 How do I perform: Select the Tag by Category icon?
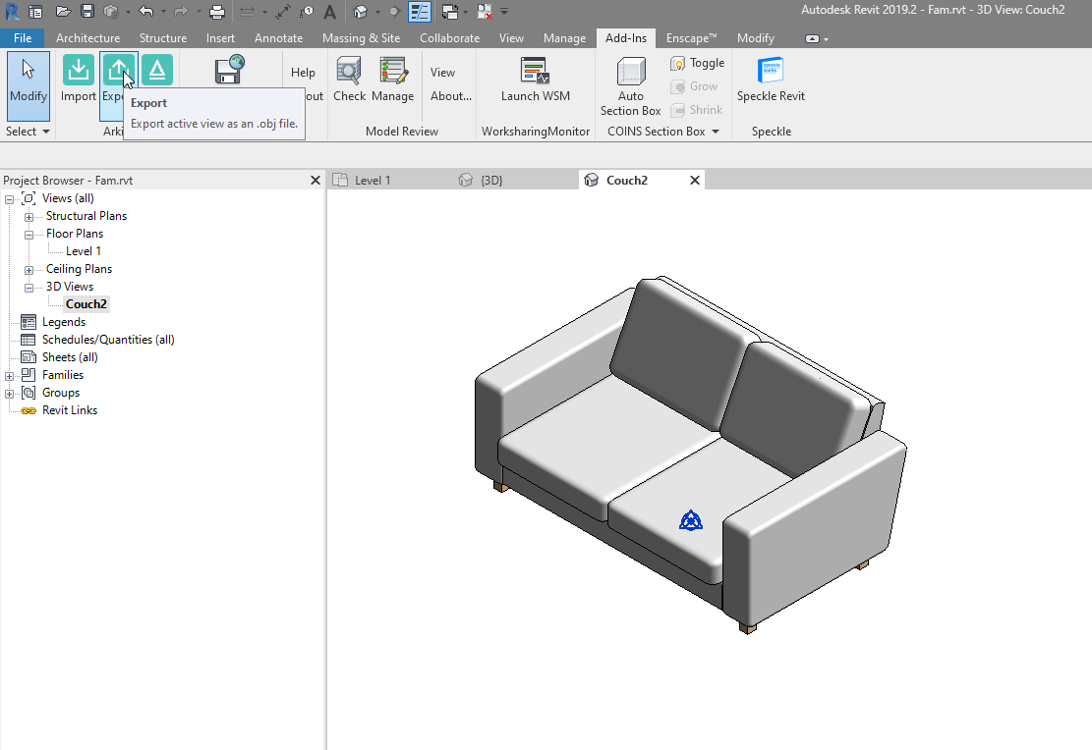(x=307, y=11)
